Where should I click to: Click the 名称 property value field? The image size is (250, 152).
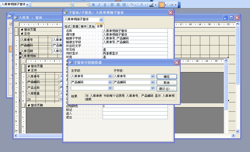point(135,31)
